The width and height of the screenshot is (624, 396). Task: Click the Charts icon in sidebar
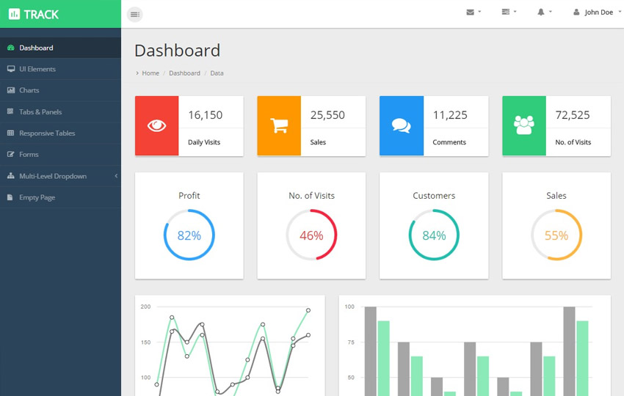[11, 90]
